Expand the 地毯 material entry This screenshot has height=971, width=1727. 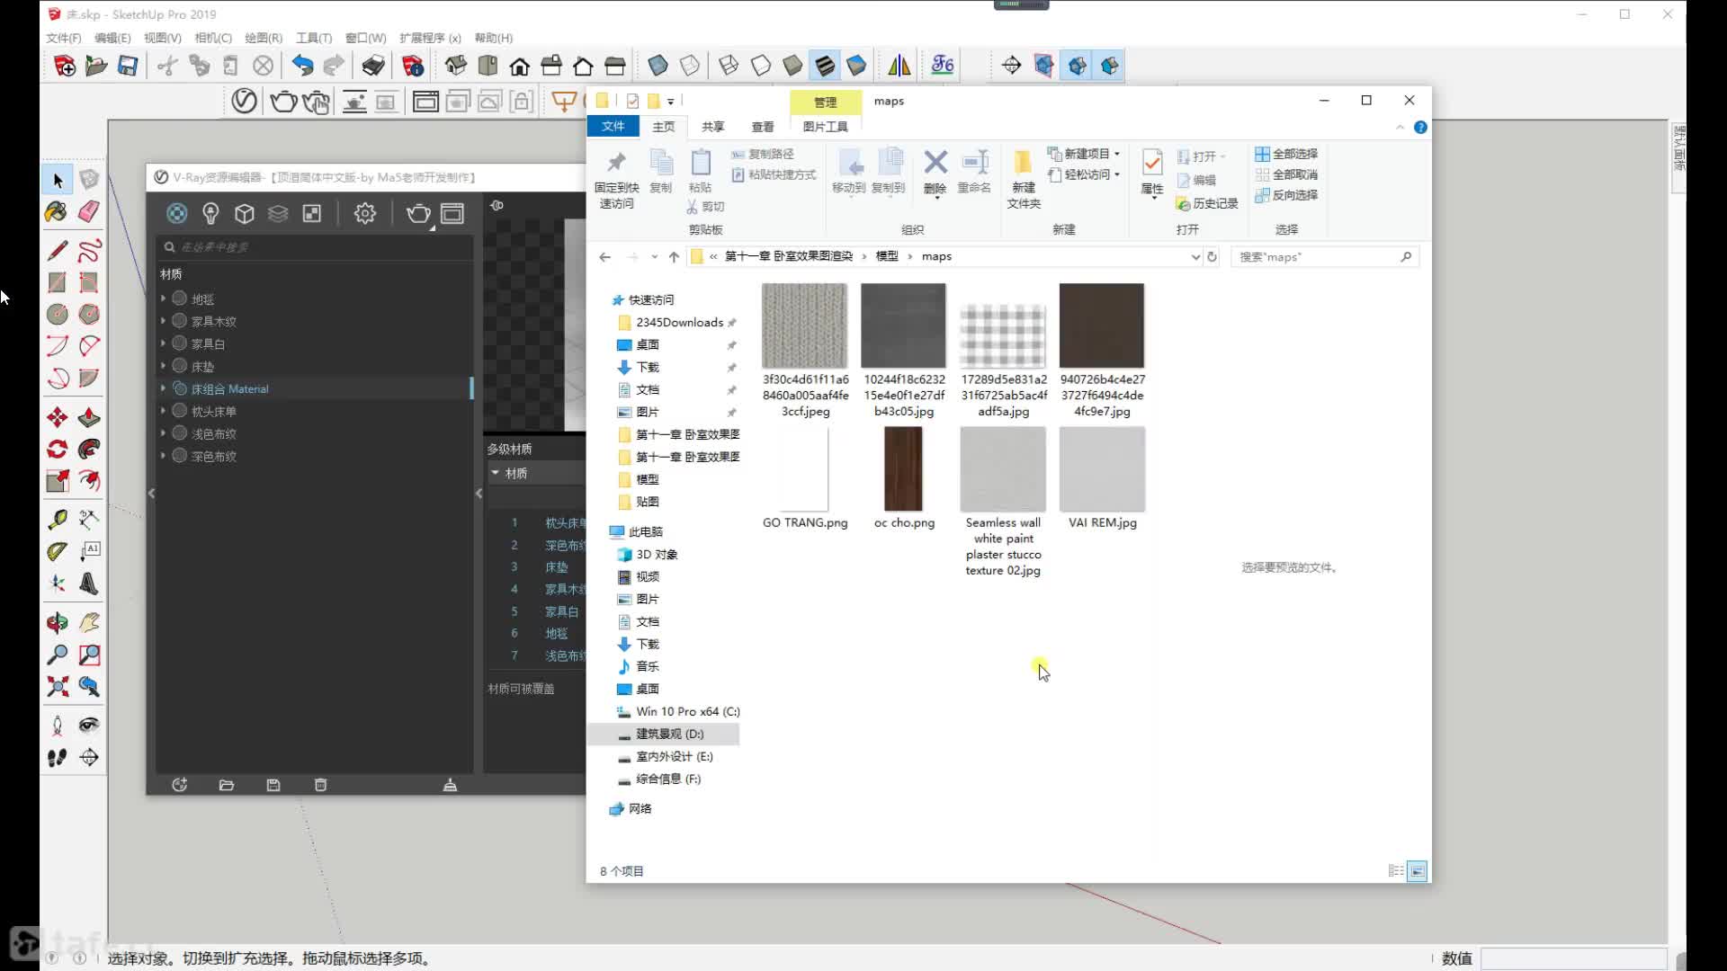click(x=164, y=298)
